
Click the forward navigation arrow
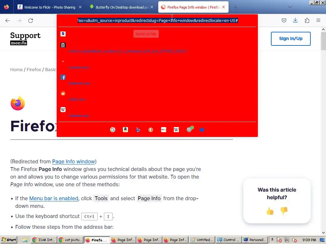[x=19, y=20]
